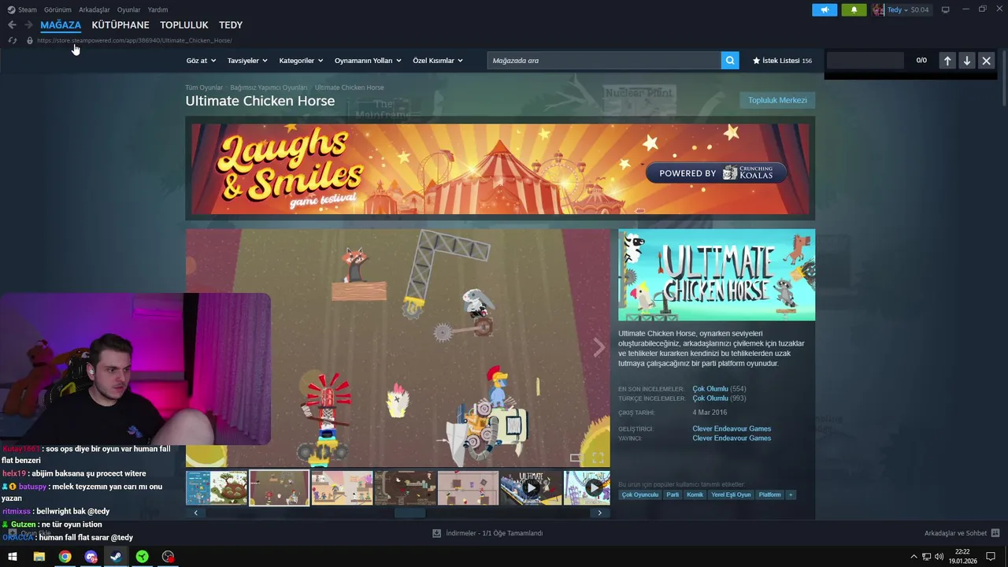This screenshot has height=567, width=1008.
Task: Open Windows notification center icon
Action: (x=991, y=557)
